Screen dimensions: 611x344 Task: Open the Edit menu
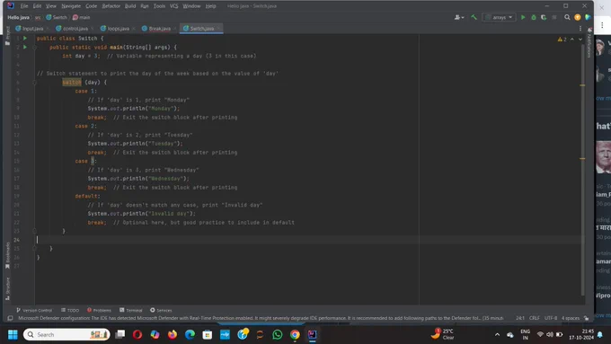click(37, 6)
